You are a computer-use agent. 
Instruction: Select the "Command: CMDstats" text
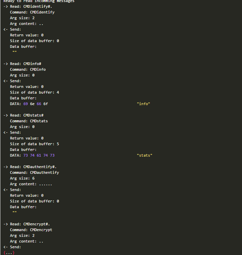(29, 121)
